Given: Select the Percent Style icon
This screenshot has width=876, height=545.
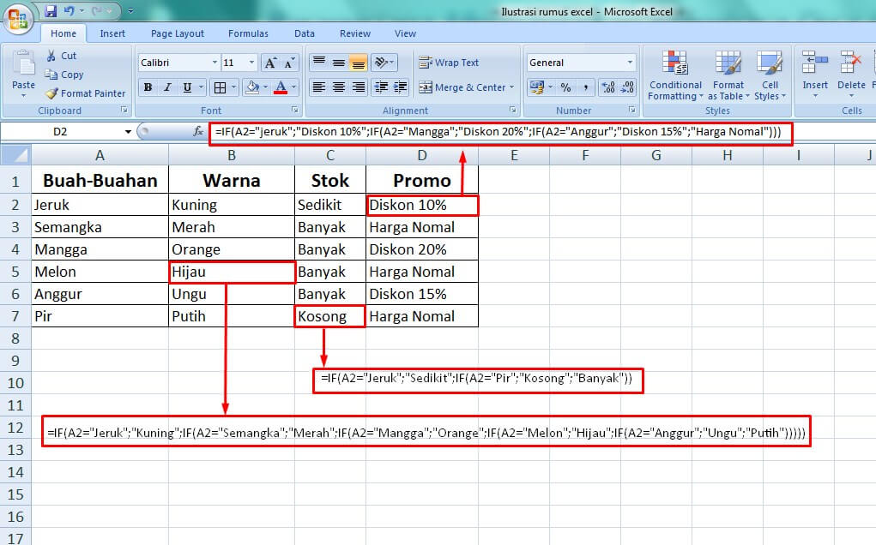Looking at the screenshot, I should [x=565, y=87].
